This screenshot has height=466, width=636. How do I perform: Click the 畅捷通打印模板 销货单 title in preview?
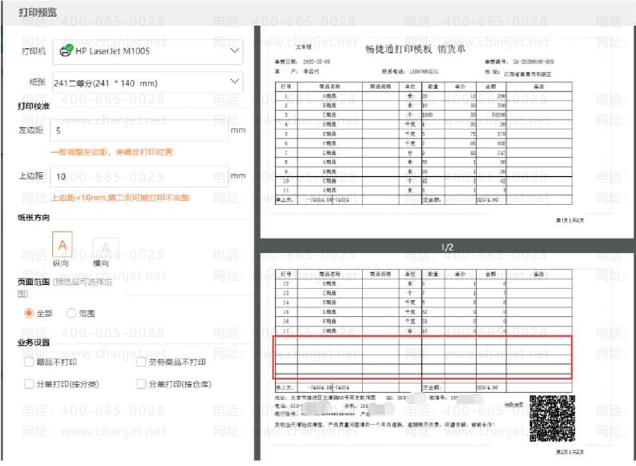416,49
